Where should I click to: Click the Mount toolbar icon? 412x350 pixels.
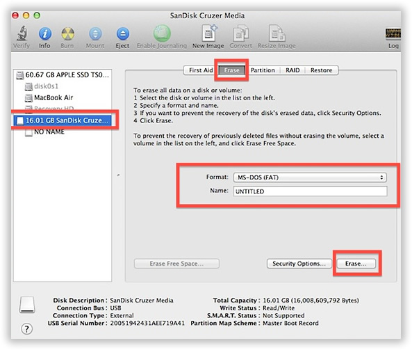pos(95,33)
